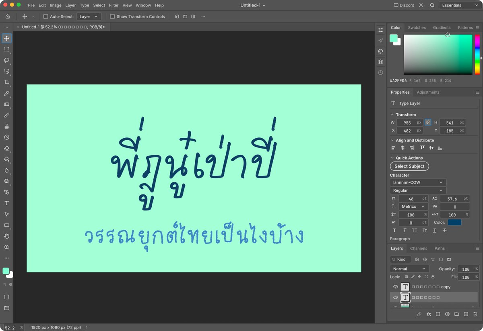483x331 pixels.
Task: Open the Auto-Select Layer dropdown
Action: click(89, 16)
